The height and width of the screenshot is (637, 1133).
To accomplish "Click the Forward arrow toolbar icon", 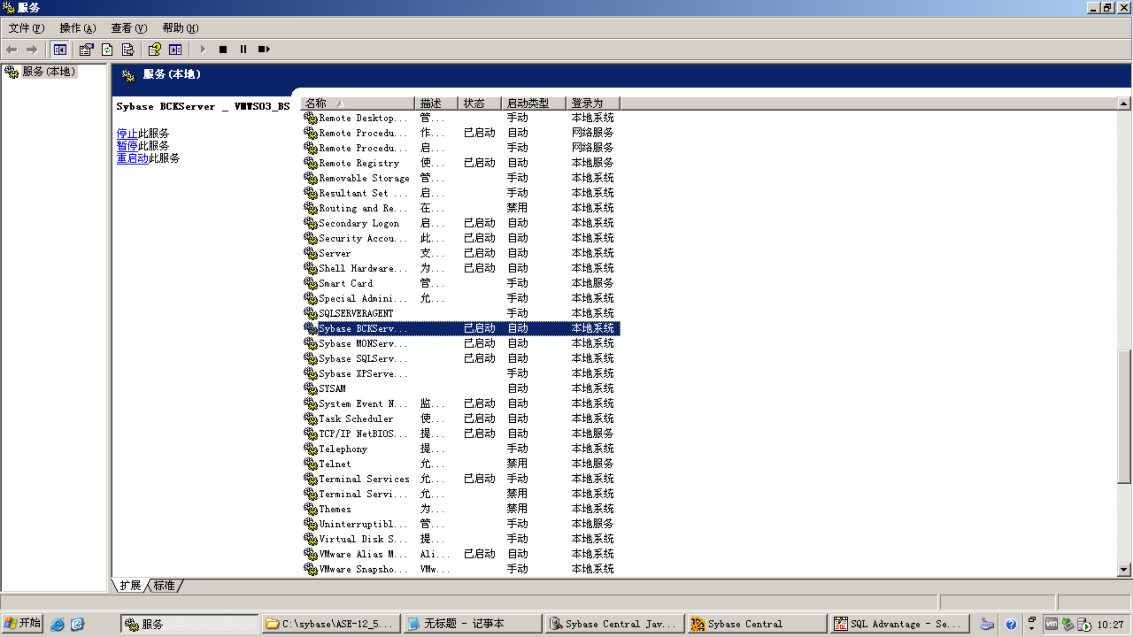I will (32, 50).
